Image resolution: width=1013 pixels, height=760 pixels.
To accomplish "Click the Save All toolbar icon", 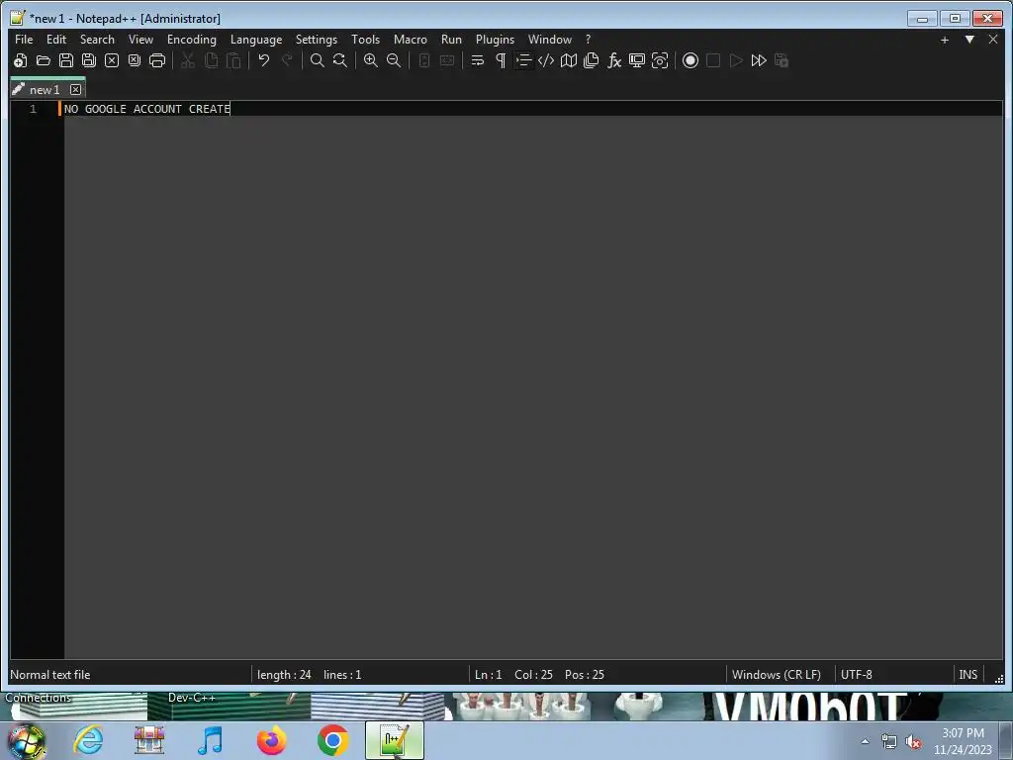I will coord(88,60).
